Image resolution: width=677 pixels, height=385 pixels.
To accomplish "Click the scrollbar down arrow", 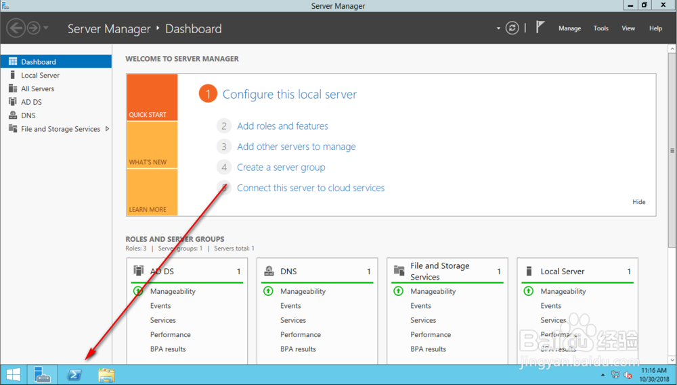I will pyautogui.click(x=672, y=360).
